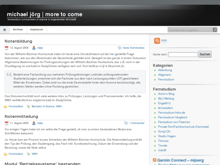Click the header search field
This screenshot has width=220, height=165.
(190, 30)
